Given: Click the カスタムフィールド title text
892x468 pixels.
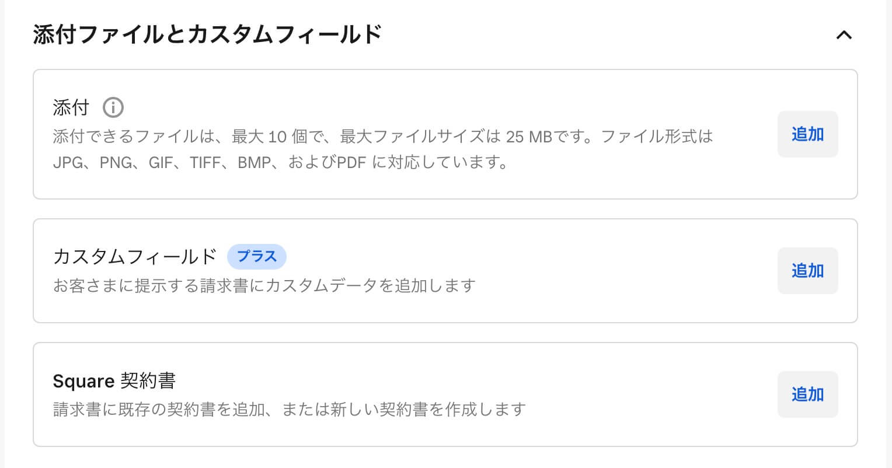Looking at the screenshot, I should click(135, 257).
